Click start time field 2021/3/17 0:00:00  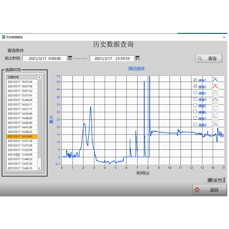tap(45, 58)
